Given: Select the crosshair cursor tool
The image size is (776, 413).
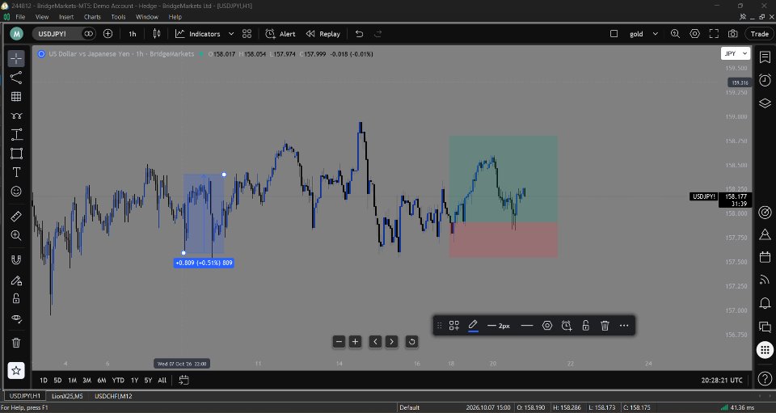Looking at the screenshot, I should coord(16,58).
